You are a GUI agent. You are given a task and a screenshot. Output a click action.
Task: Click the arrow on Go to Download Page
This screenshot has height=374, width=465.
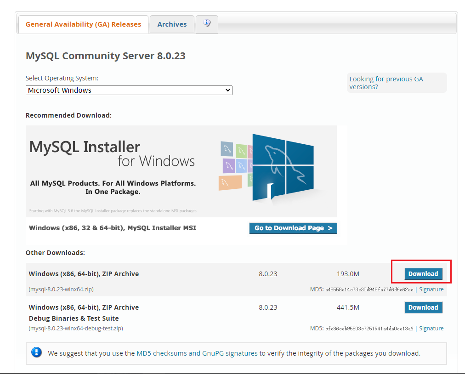click(330, 228)
